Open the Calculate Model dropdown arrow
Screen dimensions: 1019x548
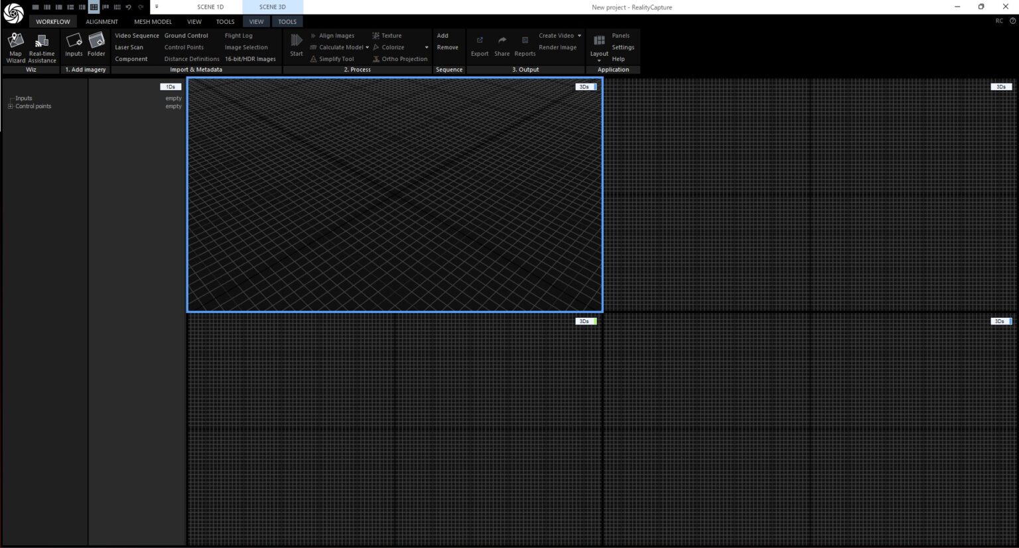(x=367, y=48)
